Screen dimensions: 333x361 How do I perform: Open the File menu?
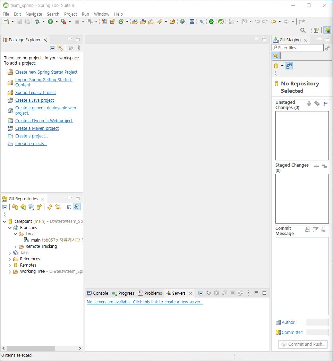coord(6,14)
